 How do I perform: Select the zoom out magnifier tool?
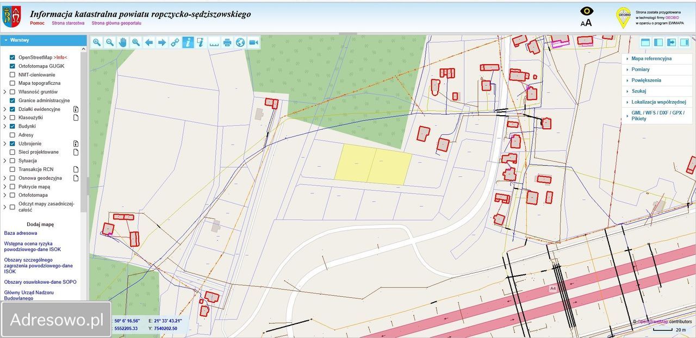click(x=110, y=42)
